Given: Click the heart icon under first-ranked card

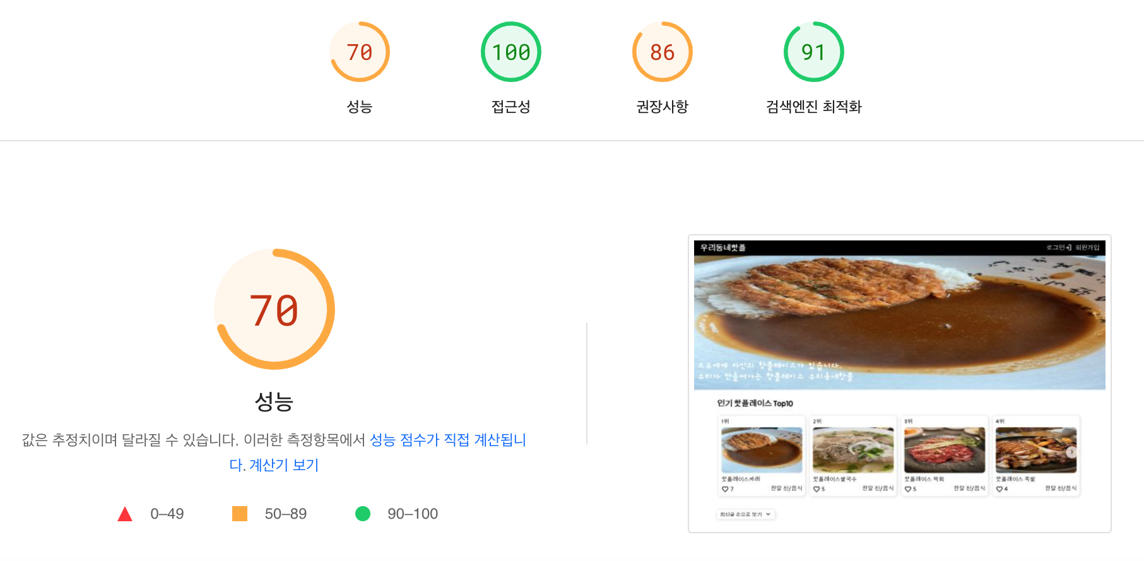Looking at the screenshot, I should 725,489.
